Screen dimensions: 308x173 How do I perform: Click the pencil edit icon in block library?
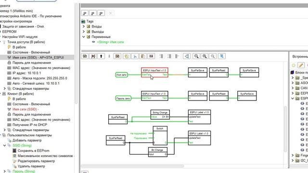[301, 65]
